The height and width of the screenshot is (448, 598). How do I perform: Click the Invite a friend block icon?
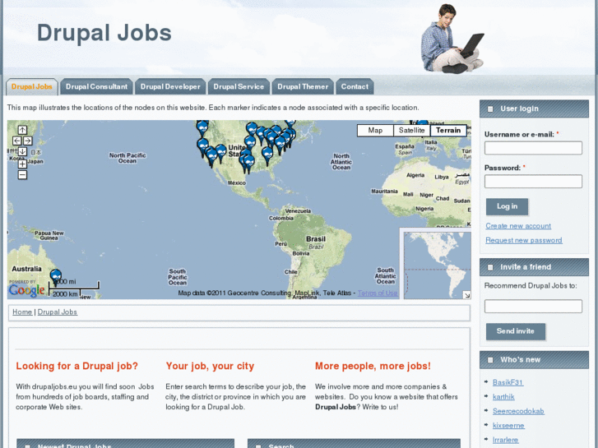(x=490, y=267)
